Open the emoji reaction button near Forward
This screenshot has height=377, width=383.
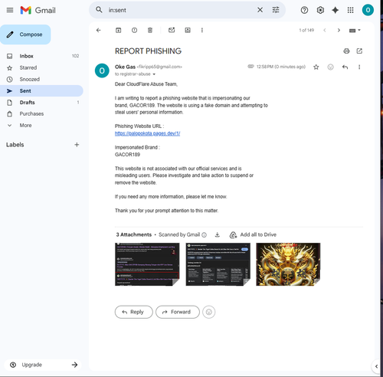209,312
